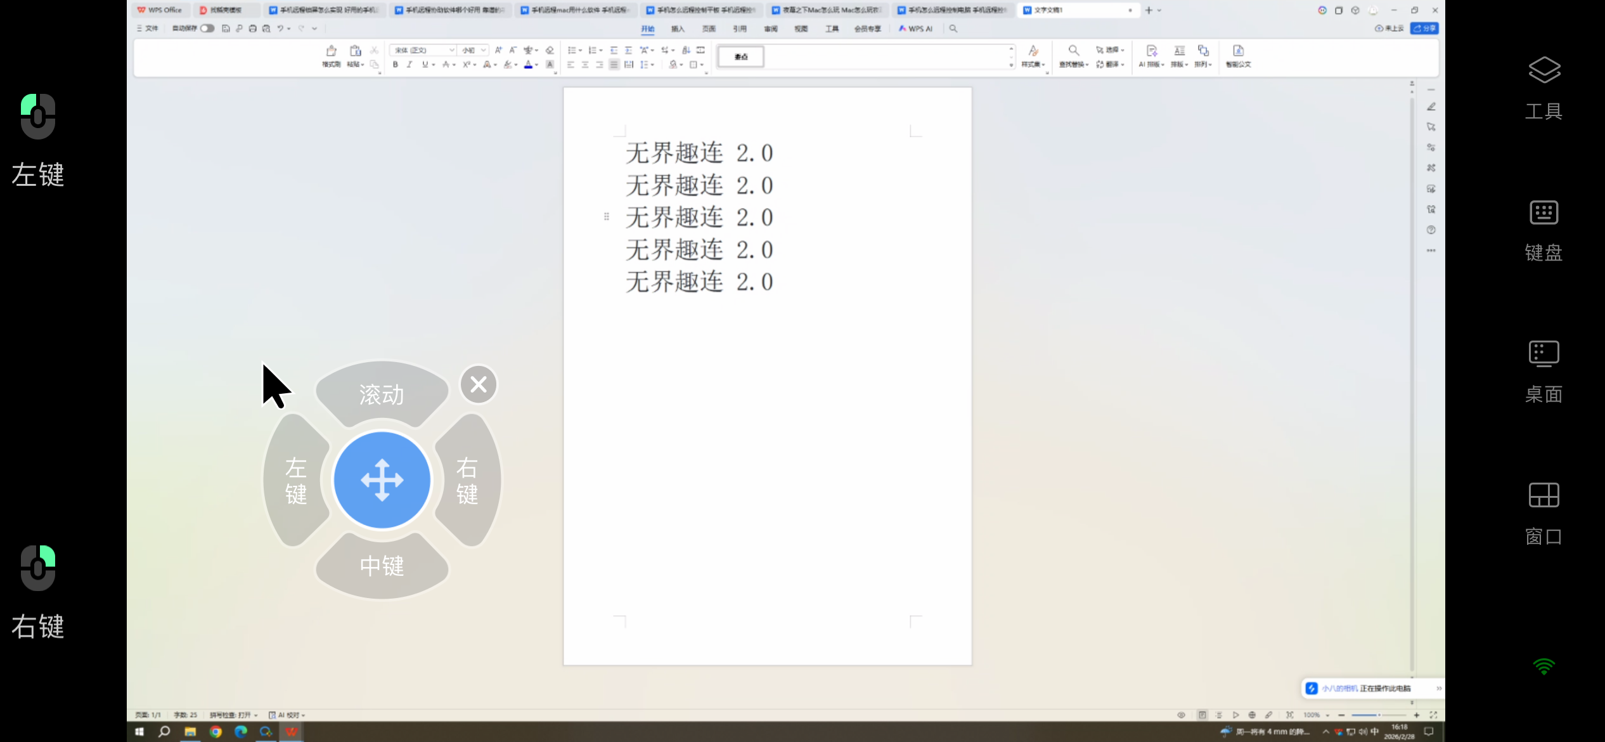1605x742 pixels.
Task: Click the Bold formatting icon
Action: [395, 65]
